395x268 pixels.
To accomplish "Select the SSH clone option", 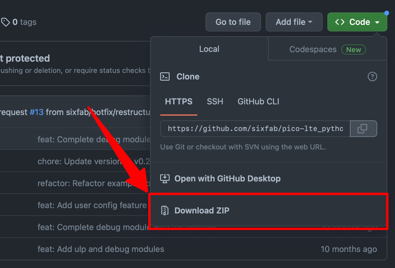I will (215, 102).
